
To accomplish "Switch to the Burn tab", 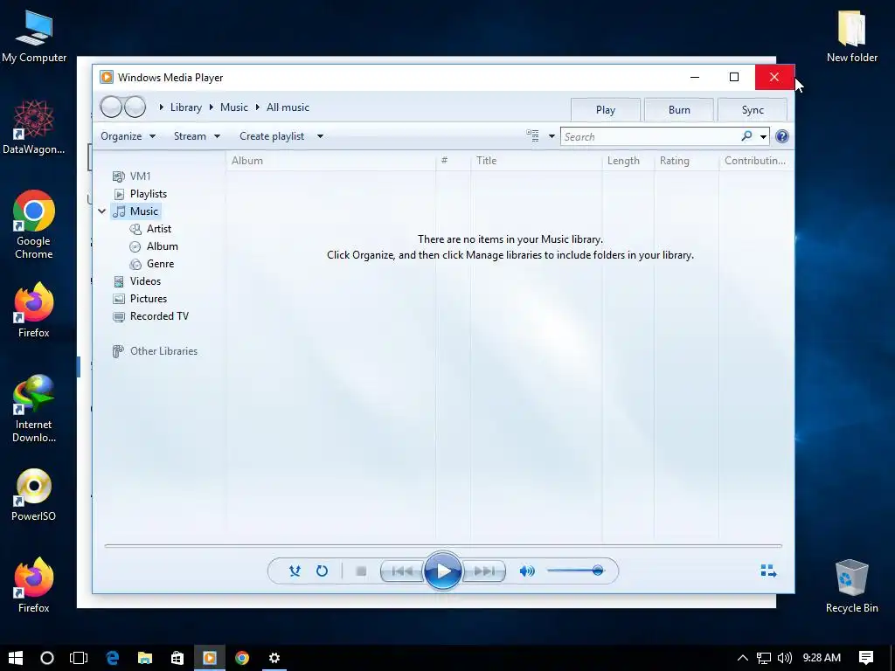I will (679, 110).
